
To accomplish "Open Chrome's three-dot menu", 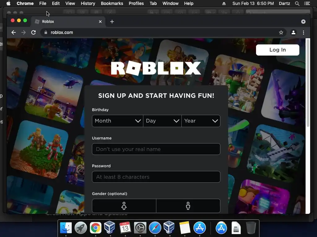I will (303, 32).
